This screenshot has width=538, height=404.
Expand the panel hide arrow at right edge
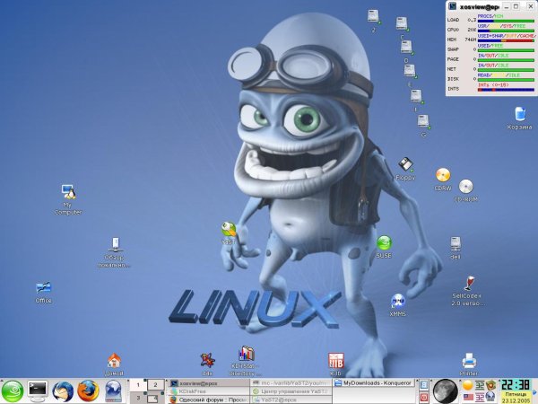534,392
